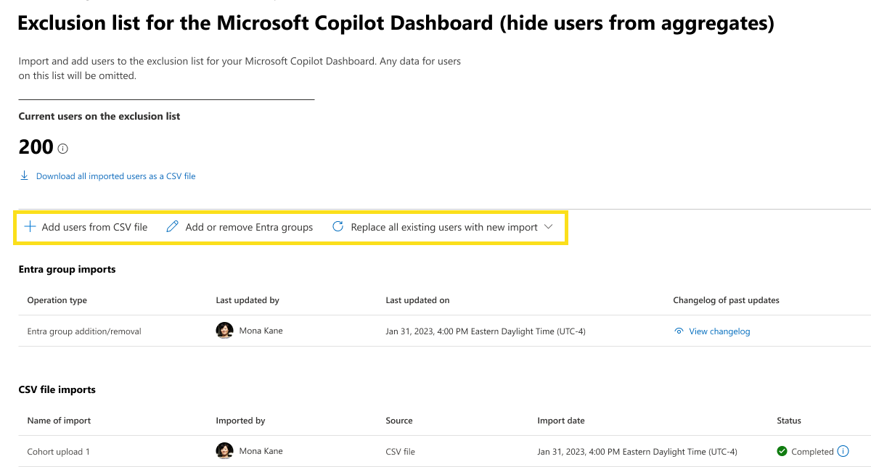This screenshot has height=467, width=871.
Task: Download all imported users as a CSV file
Action: point(115,175)
